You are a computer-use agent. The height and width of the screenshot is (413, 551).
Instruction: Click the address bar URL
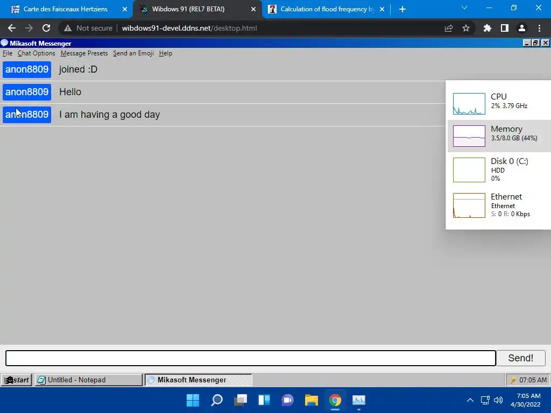point(189,28)
